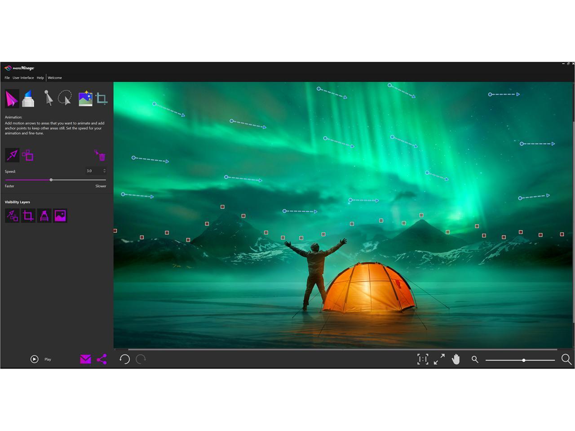Toggle image layer visibility

point(60,216)
